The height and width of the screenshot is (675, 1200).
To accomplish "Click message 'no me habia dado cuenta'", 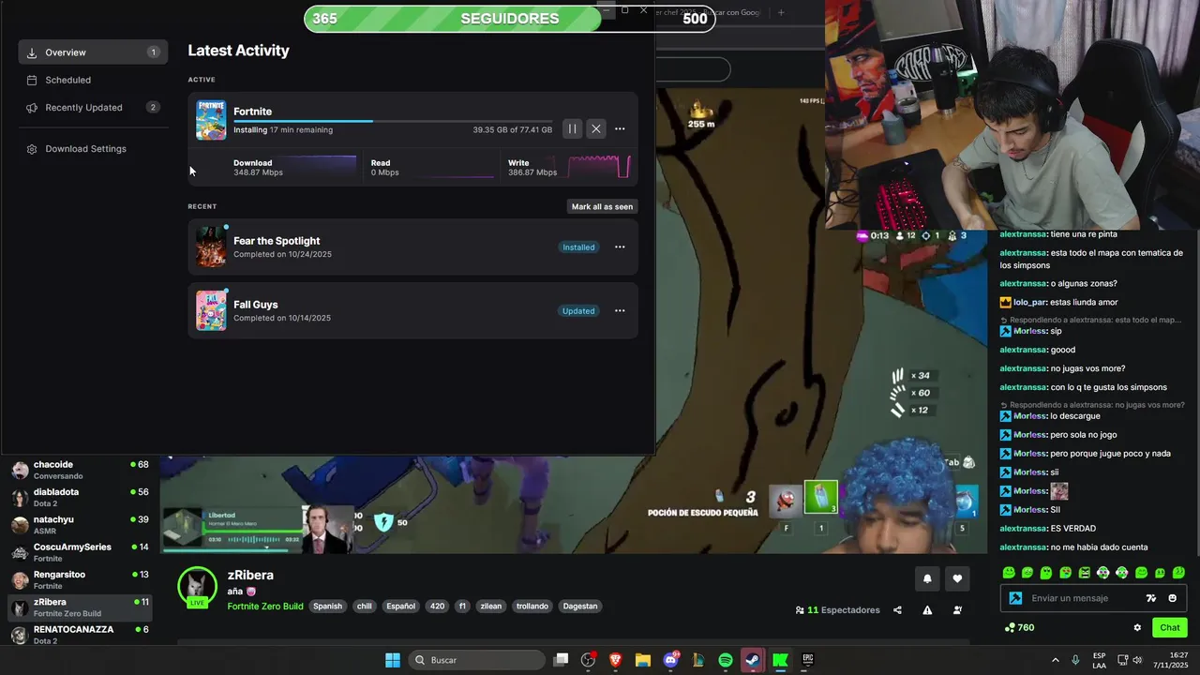I will [x=1099, y=547].
